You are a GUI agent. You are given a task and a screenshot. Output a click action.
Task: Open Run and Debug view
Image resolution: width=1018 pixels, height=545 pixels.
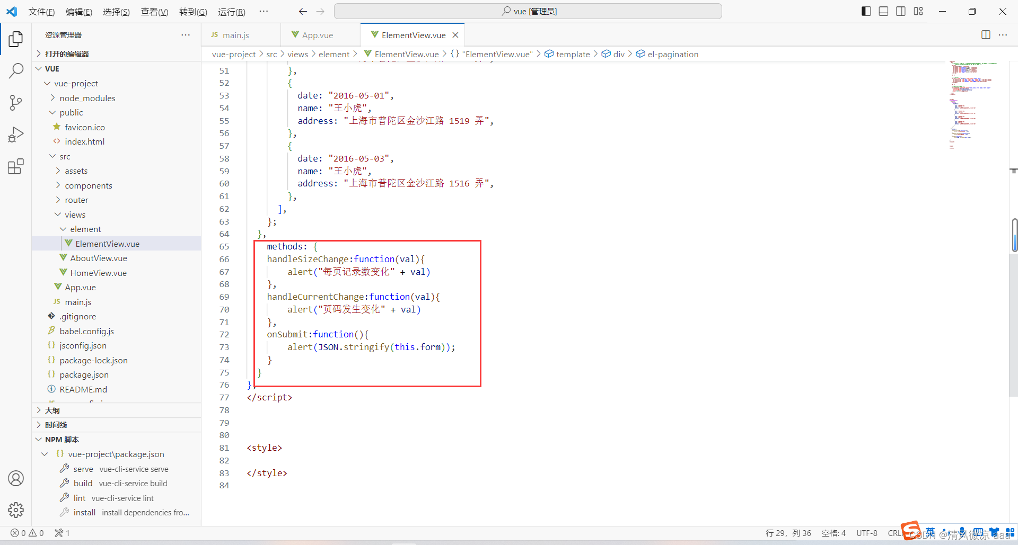[x=16, y=135]
